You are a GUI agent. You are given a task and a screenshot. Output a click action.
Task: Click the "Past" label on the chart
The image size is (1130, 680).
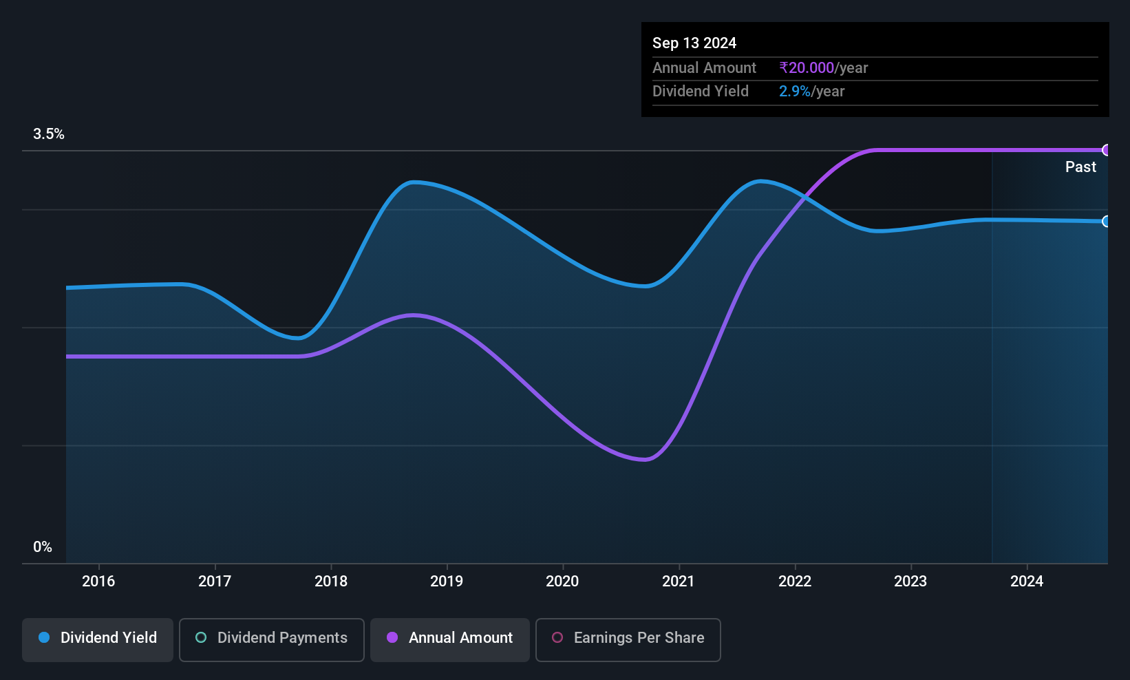(x=1080, y=167)
